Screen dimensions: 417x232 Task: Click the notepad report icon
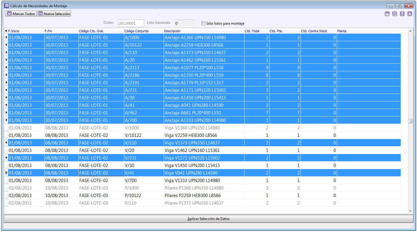click(x=395, y=14)
